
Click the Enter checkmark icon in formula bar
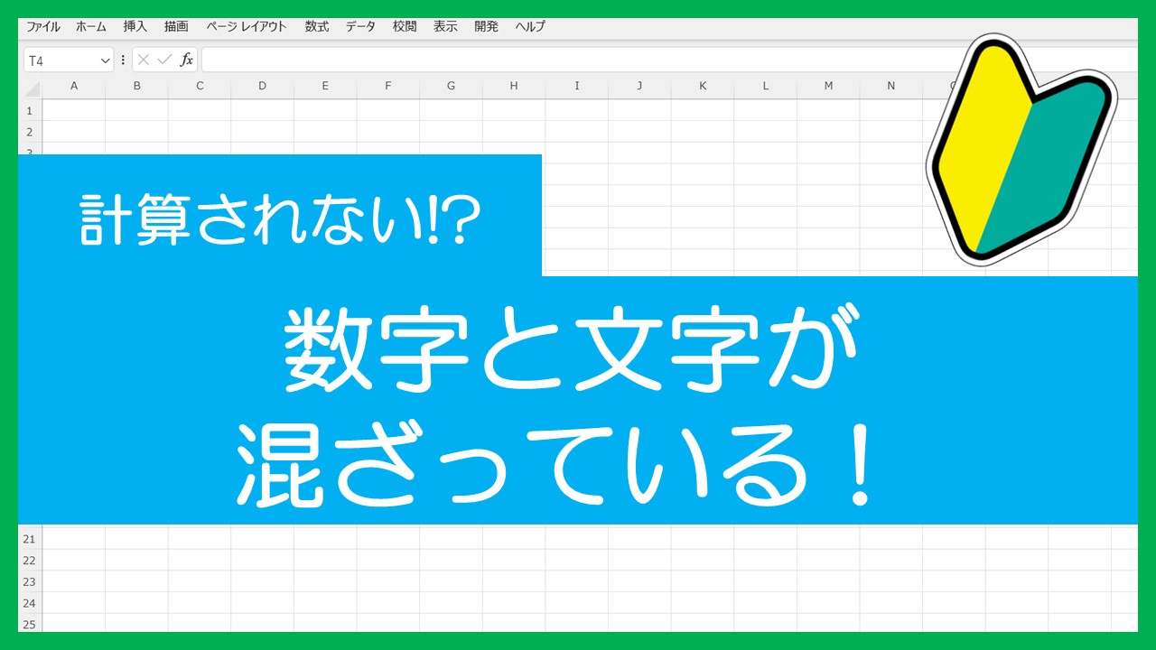tap(164, 60)
